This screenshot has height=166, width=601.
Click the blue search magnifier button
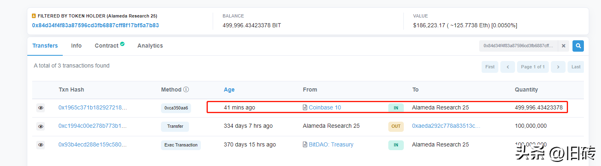coord(578,46)
